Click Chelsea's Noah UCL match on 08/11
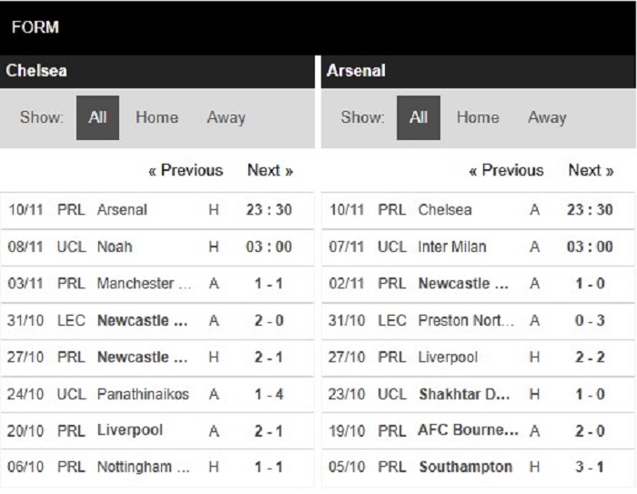Screen dimensions: 637x494 (x=157, y=247)
